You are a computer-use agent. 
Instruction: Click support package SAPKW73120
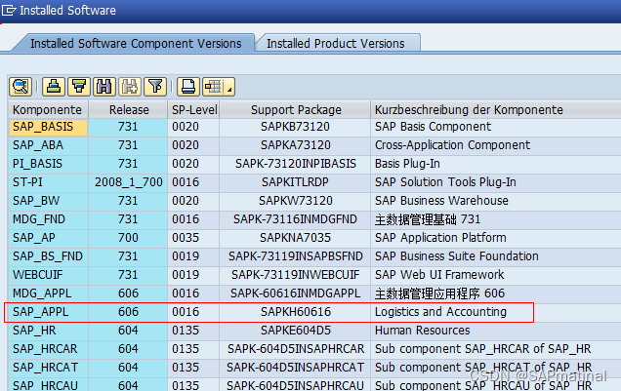pyautogui.click(x=296, y=201)
